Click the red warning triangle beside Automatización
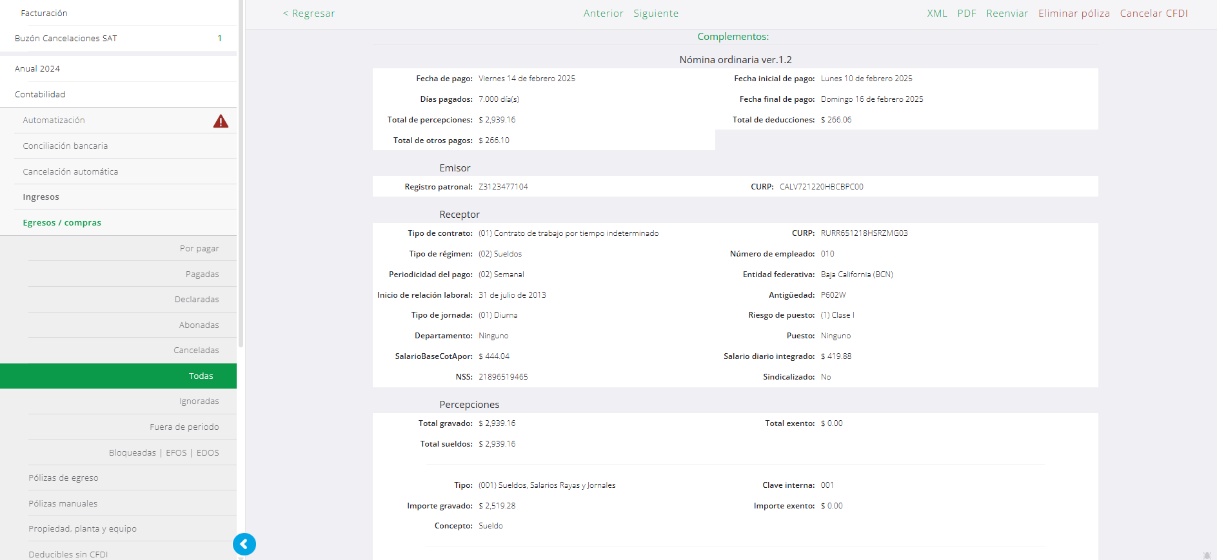This screenshot has width=1217, height=560. point(221,121)
